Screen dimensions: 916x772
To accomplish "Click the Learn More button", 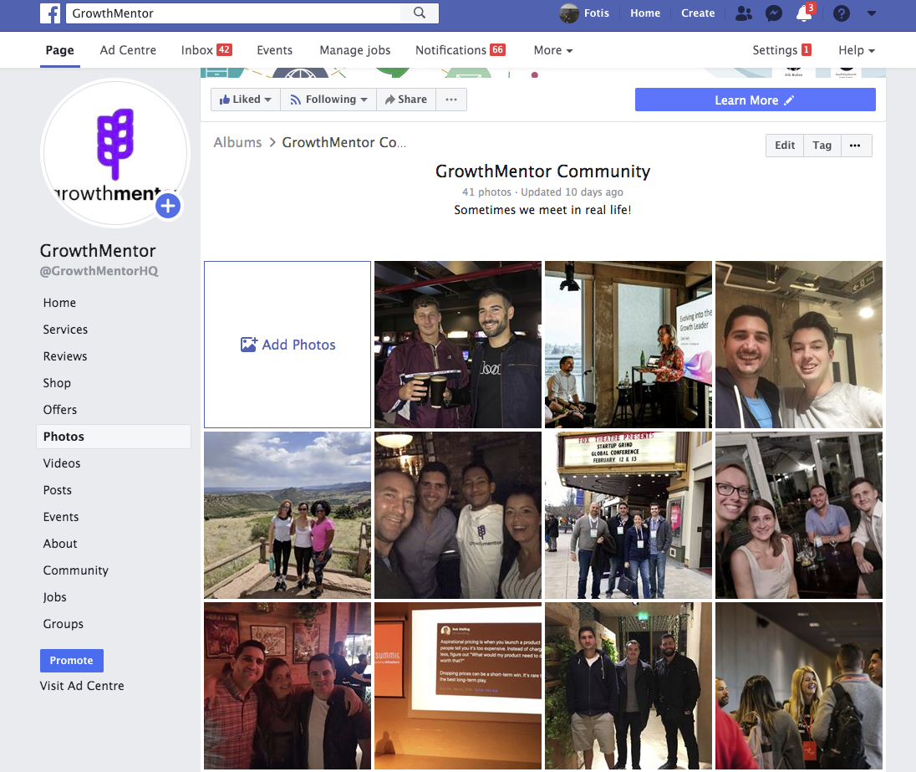I will click(755, 100).
